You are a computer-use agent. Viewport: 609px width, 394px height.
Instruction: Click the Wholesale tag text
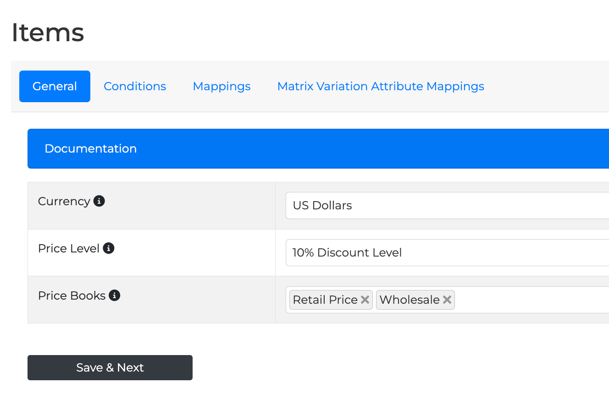(x=410, y=300)
